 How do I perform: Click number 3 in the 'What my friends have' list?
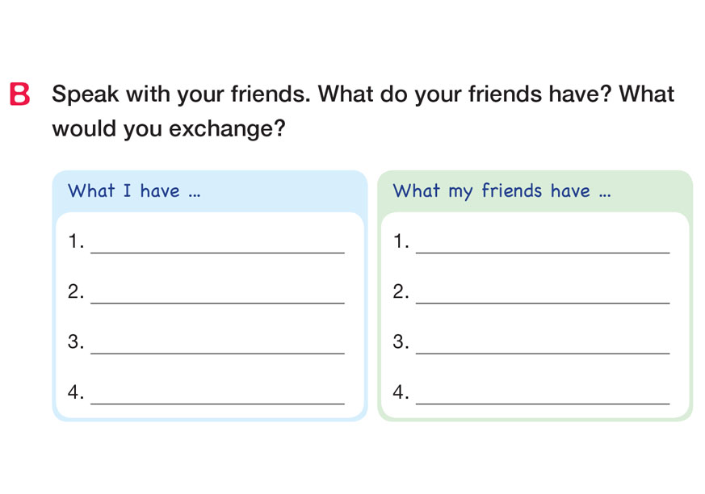tap(400, 341)
